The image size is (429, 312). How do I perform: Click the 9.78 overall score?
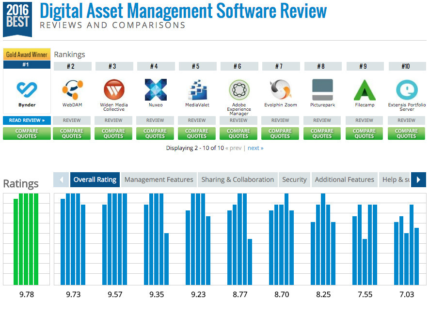[27, 295]
